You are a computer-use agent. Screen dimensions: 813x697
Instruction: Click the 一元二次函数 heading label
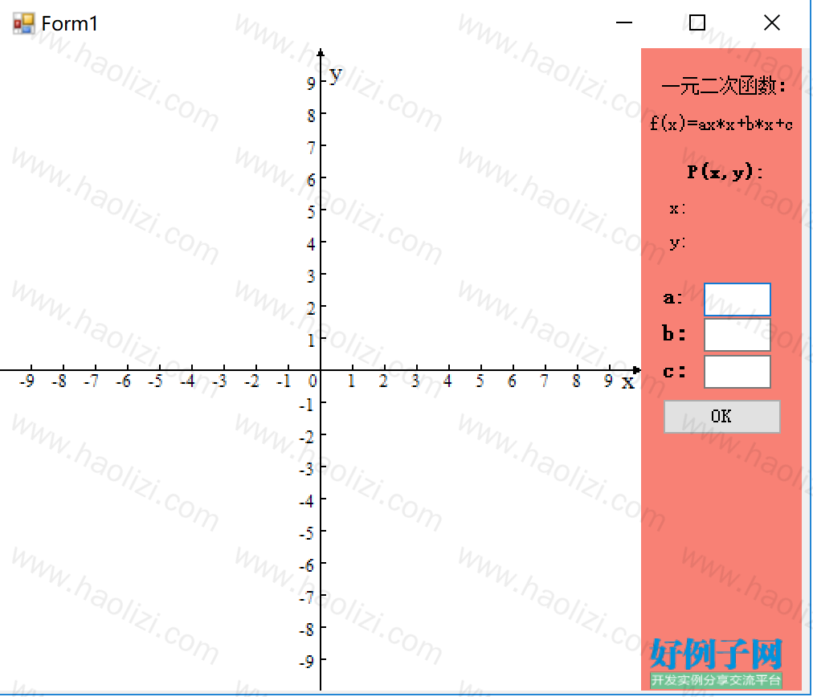pyautogui.click(x=724, y=85)
